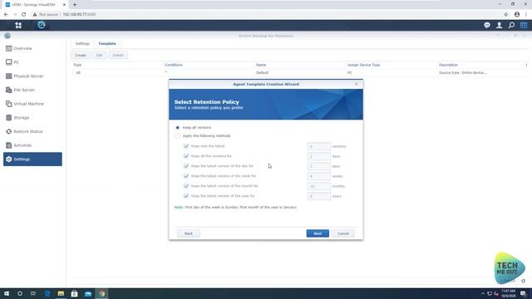Switch to the Template tab

click(x=107, y=44)
